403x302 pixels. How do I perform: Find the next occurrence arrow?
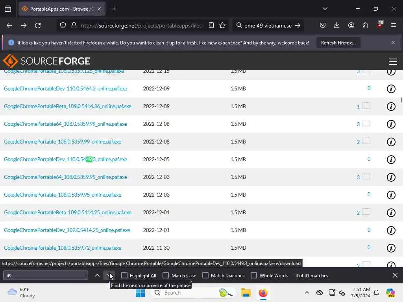(109, 276)
